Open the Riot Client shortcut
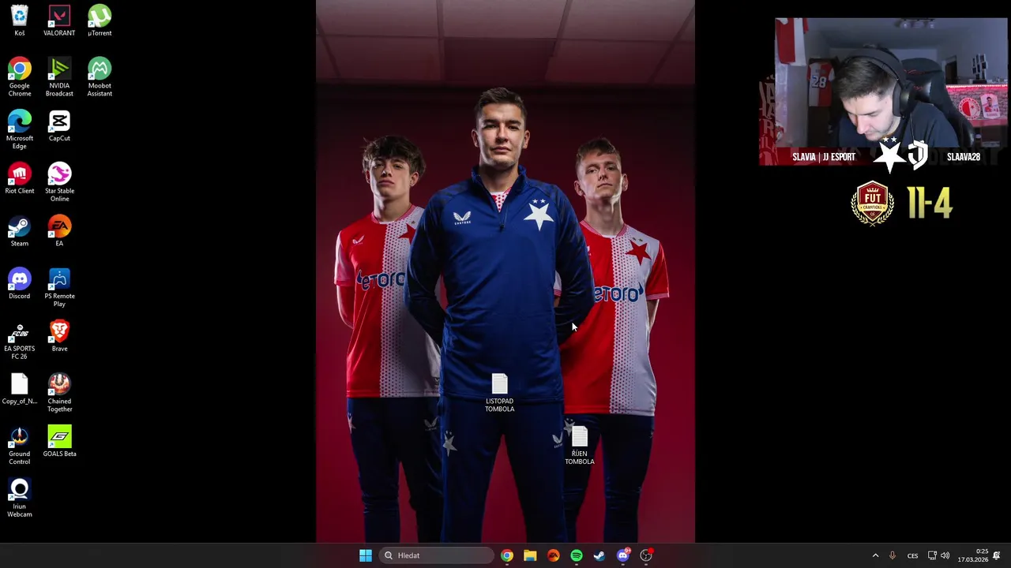The width and height of the screenshot is (1011, 568). (20, 179)
